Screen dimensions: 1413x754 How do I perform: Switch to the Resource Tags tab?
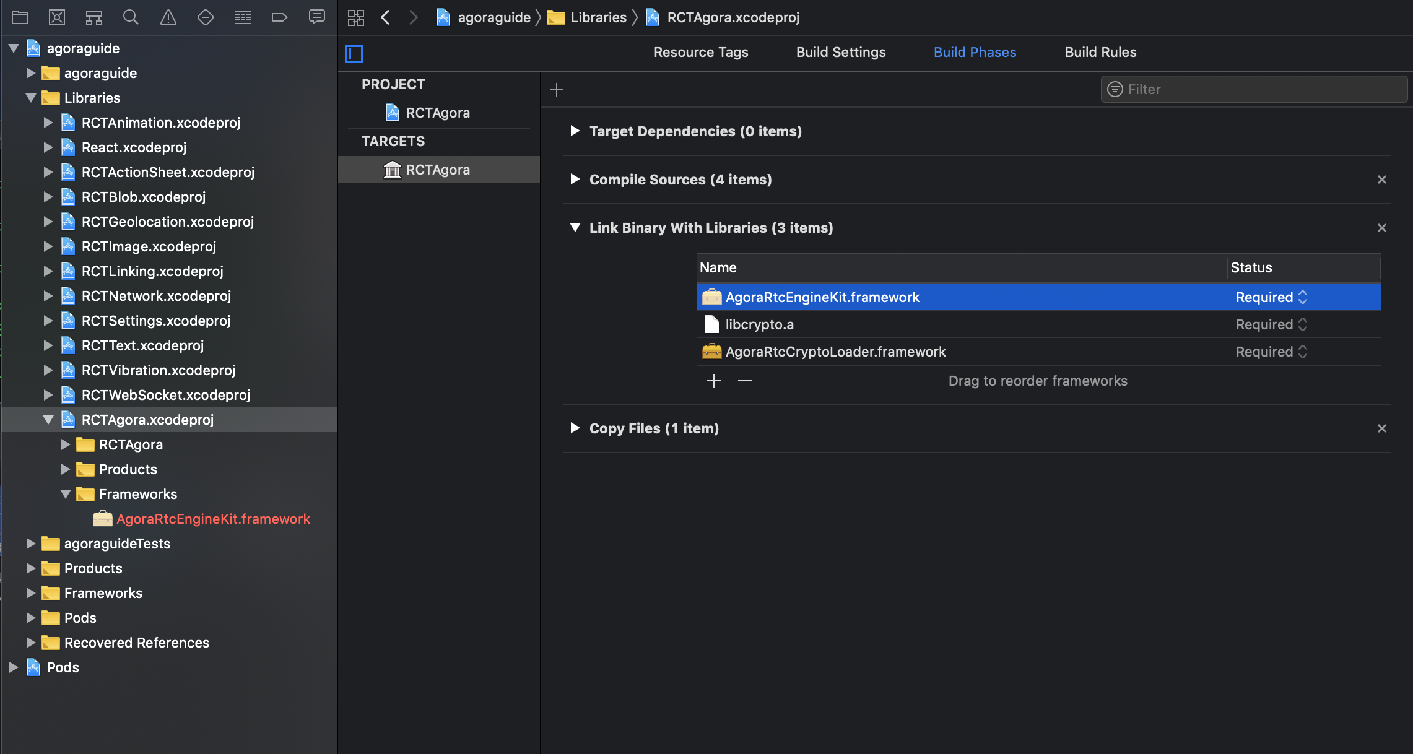click(701, 53)
